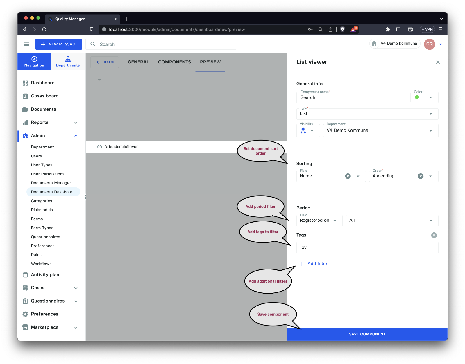Open the Departments hierarchy icon
This screenshot has width=465, height=364.
tap(68, 59)
